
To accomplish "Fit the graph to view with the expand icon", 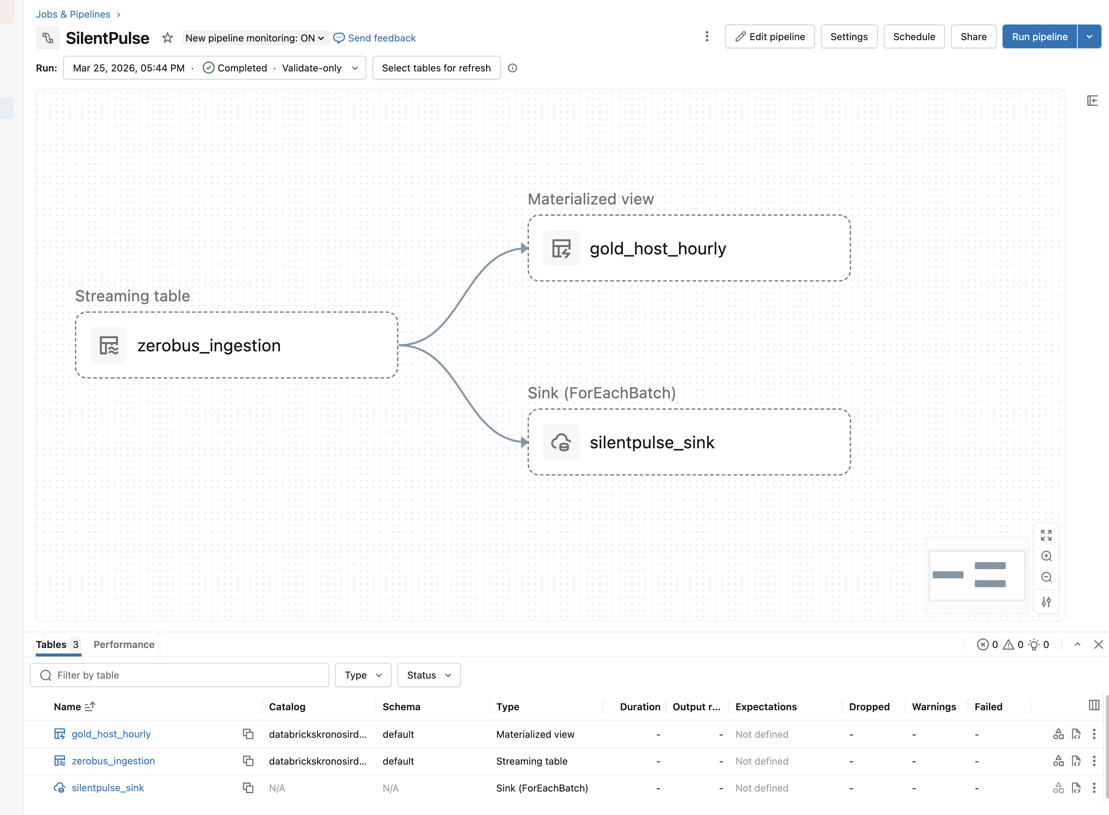I will pyautogui.click(x=1046, y=535).
